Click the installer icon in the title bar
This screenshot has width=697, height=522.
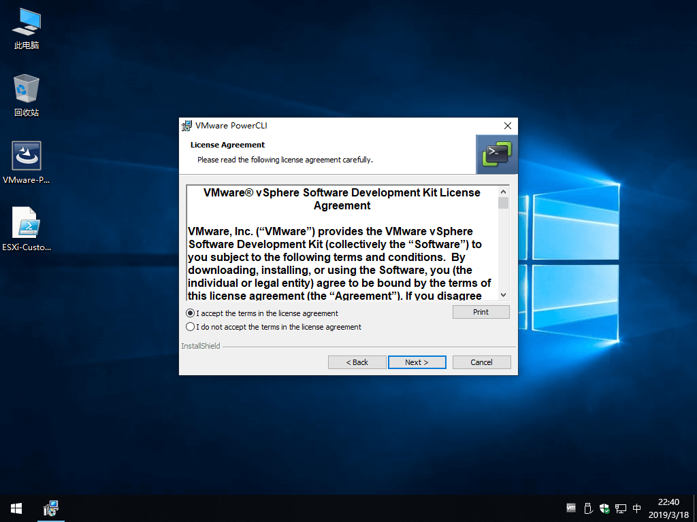[x=185, y=126]
